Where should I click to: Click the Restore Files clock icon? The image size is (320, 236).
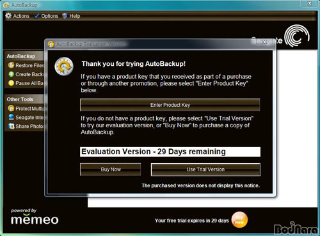tap(11, 65)
